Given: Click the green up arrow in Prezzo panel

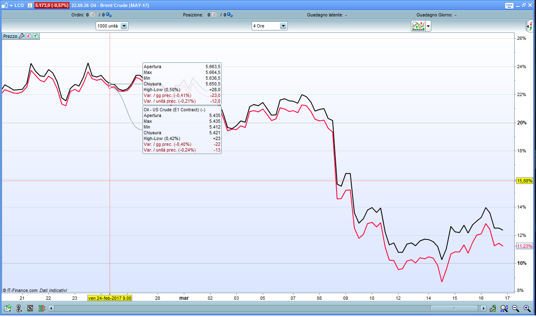Looking at the screenshot, I should tap(35, 36).
